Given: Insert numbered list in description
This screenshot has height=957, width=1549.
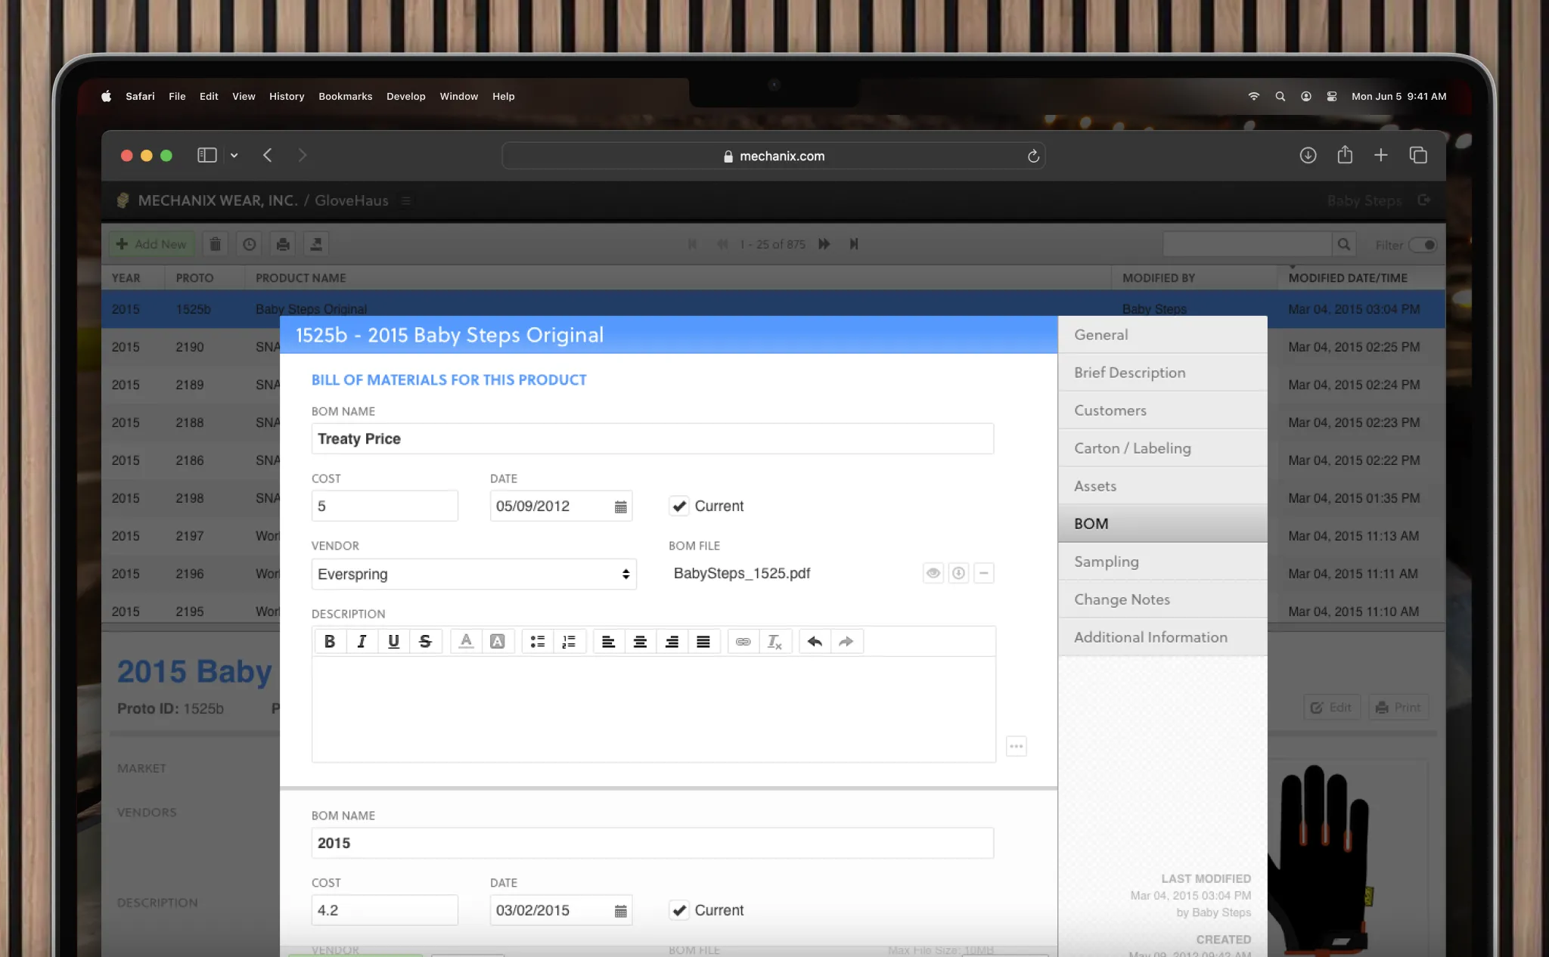Looking at the screenshot, I should [570, 641].
